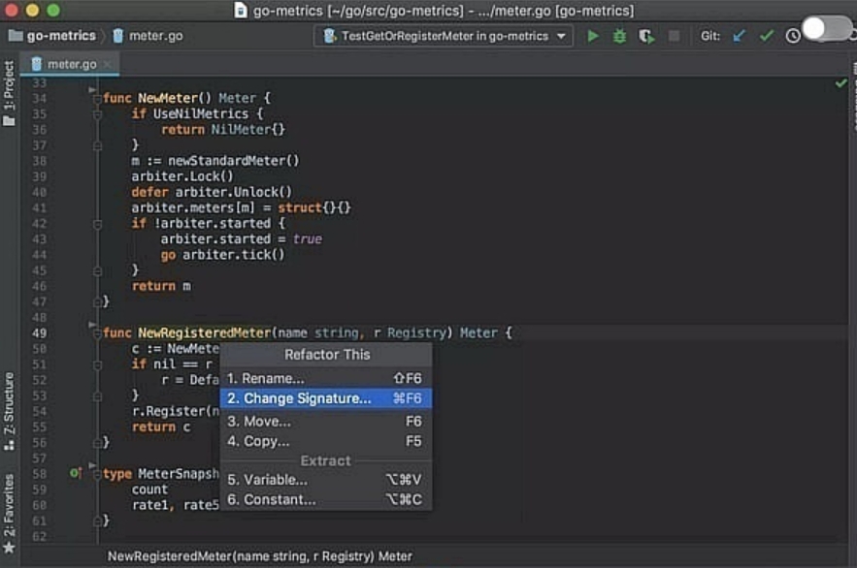This screenshot has width=857, height=568.
Task: Click the 'Registry' parameter type on line 49
Action: pyautogui.click(x=416, y=333)
